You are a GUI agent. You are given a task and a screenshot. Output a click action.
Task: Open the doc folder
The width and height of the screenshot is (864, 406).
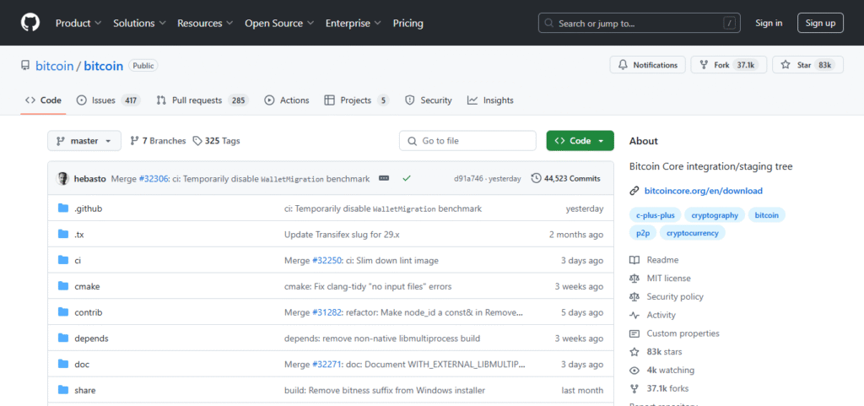coord(82,364)
